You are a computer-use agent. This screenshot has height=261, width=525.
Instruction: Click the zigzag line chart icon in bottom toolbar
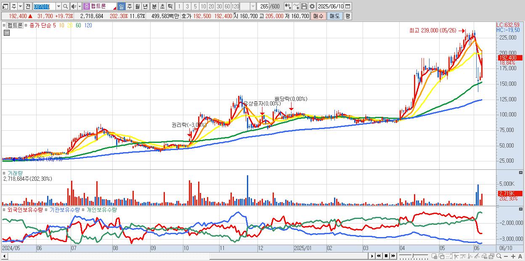click(470, 256)
